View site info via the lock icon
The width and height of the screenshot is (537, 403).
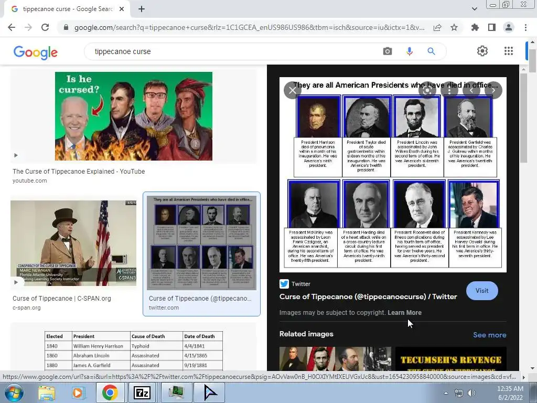click(x=66, y=27)
